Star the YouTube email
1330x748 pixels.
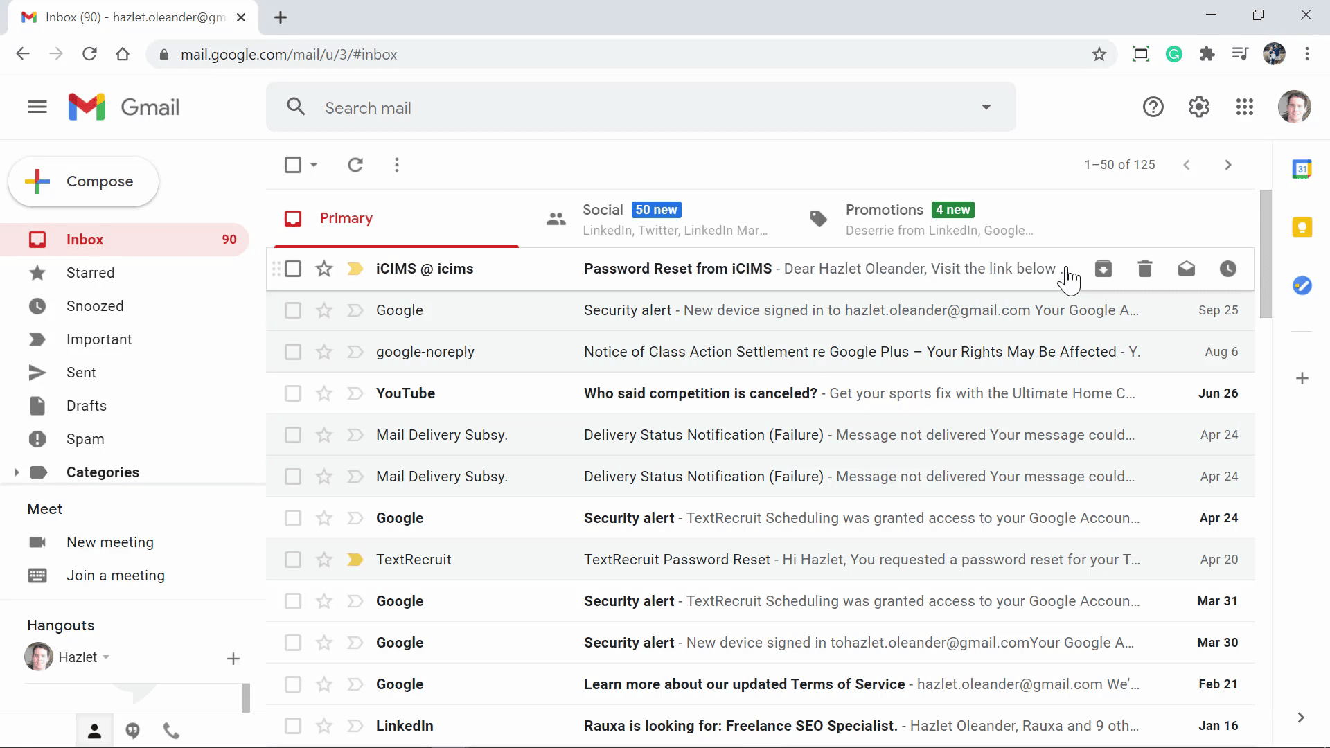coord(324,393)
